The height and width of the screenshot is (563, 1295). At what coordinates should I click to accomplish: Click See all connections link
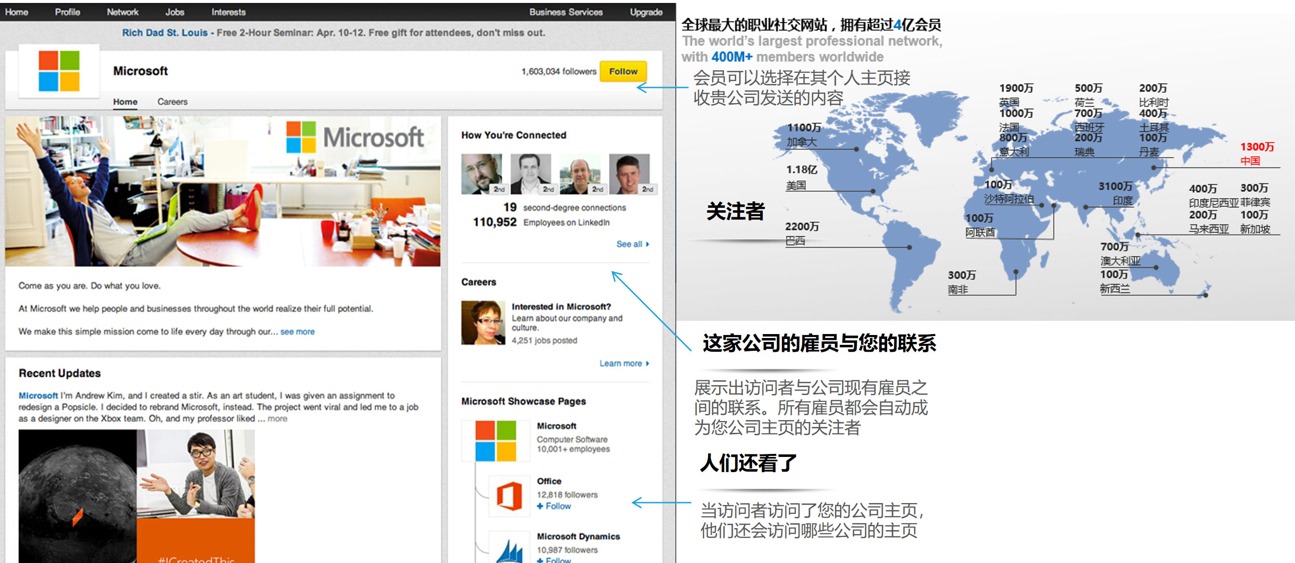pyautogui.click(x=633, y=244)
